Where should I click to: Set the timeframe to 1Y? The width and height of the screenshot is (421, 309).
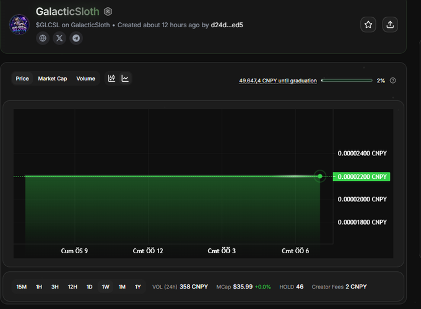137,287
